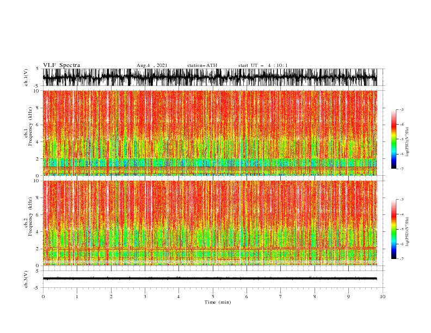Click the ch.2 spectrogram color scale bar
431x333 pixels.
coord(393,229)
